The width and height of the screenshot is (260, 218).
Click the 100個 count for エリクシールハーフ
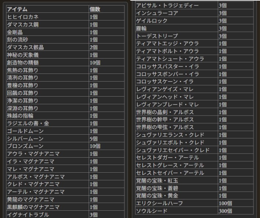pyautogui.click(x=225, y=203)
